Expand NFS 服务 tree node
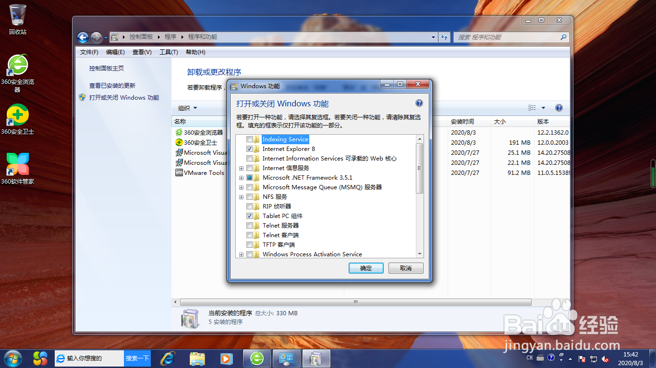This screenshot has width=656, height=368. click(x=241, y=197)
